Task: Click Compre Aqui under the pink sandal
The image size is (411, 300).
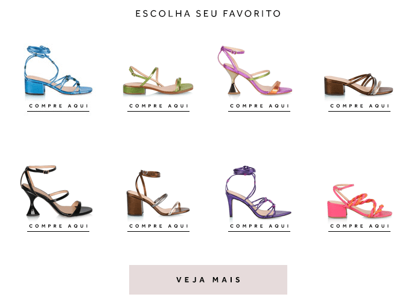Action: [x=359, y=226]
